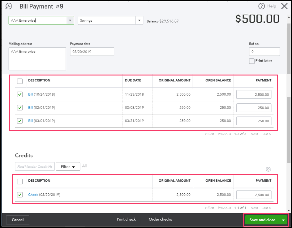Click the All filter status text
292x228 pixels.
tap(84, 166)
